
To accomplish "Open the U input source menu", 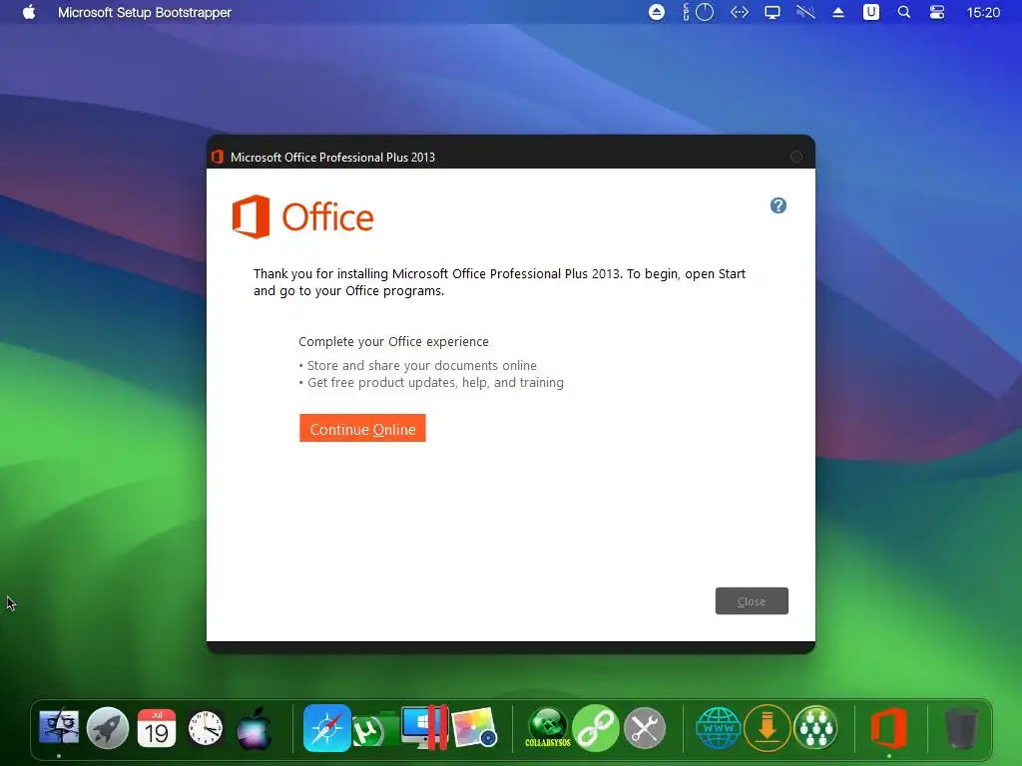I will click(870, 12).
